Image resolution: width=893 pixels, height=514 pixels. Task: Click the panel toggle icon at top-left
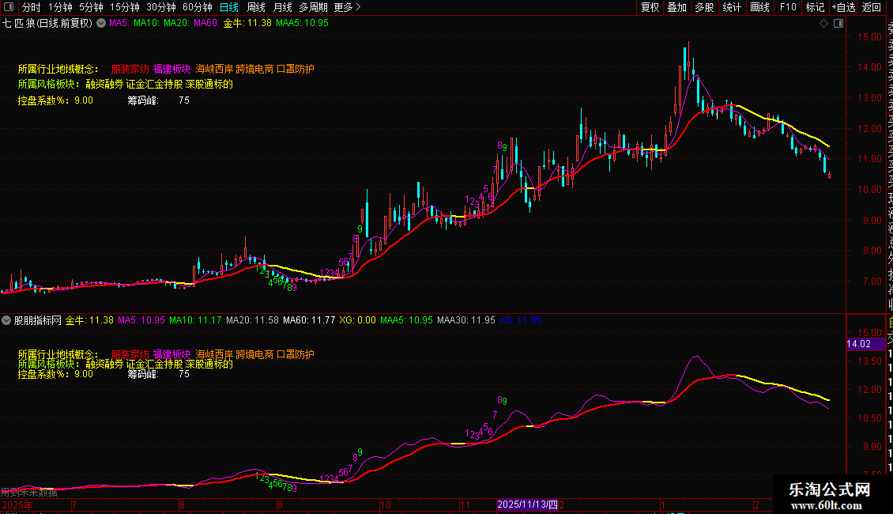click(x=8, y=7)
